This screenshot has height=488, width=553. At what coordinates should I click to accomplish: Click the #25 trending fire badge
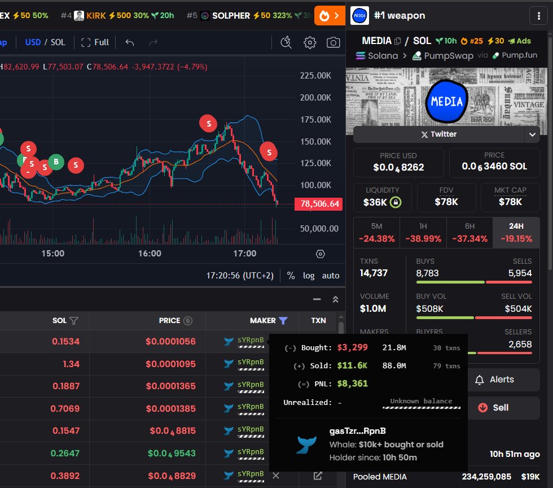click(472, 41)
